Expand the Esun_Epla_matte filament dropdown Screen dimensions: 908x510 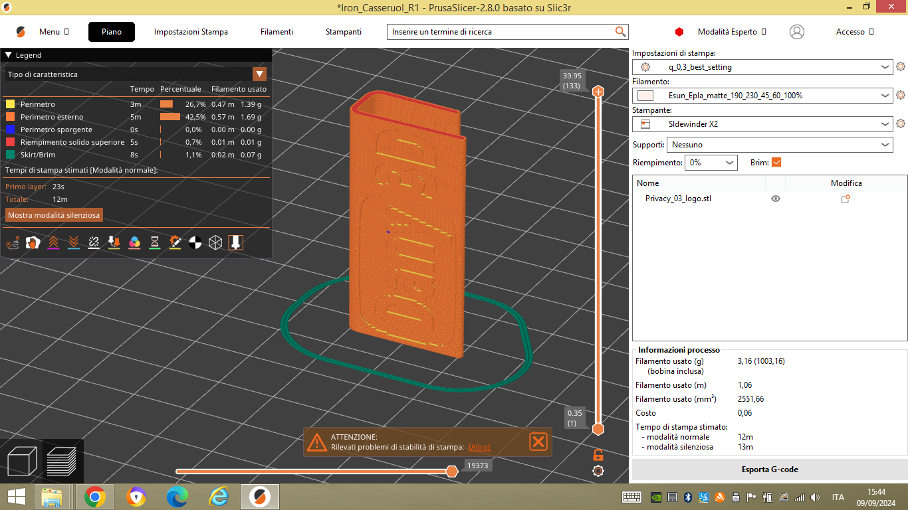coord(885,96)
